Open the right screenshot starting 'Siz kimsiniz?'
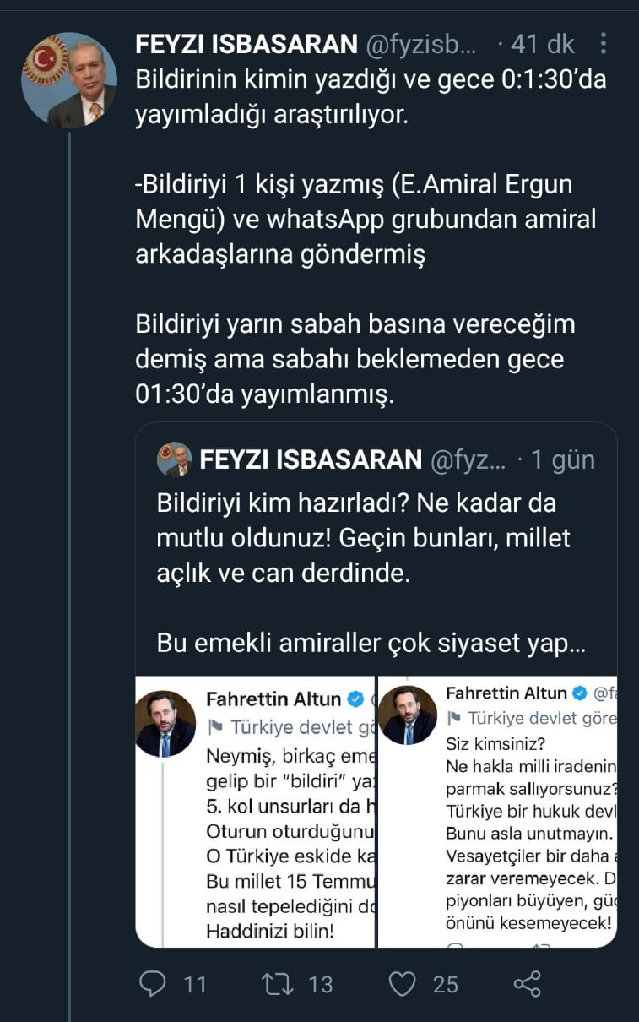 pyautogui.click(x=497, y=811)
